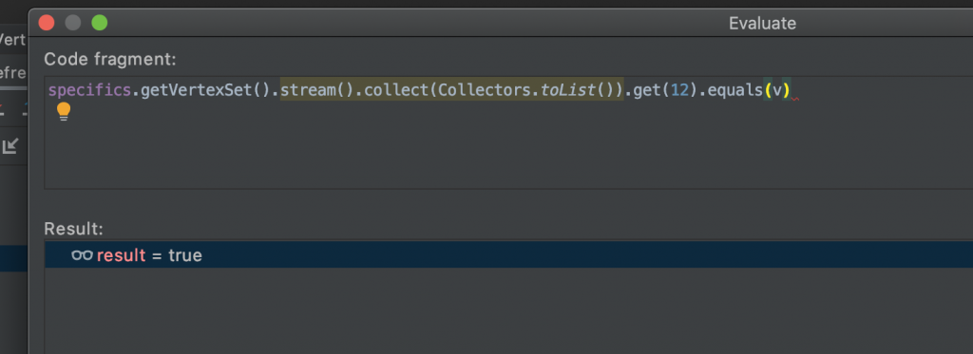
Task: Click the number 12 inside get()
Action: 680,90
